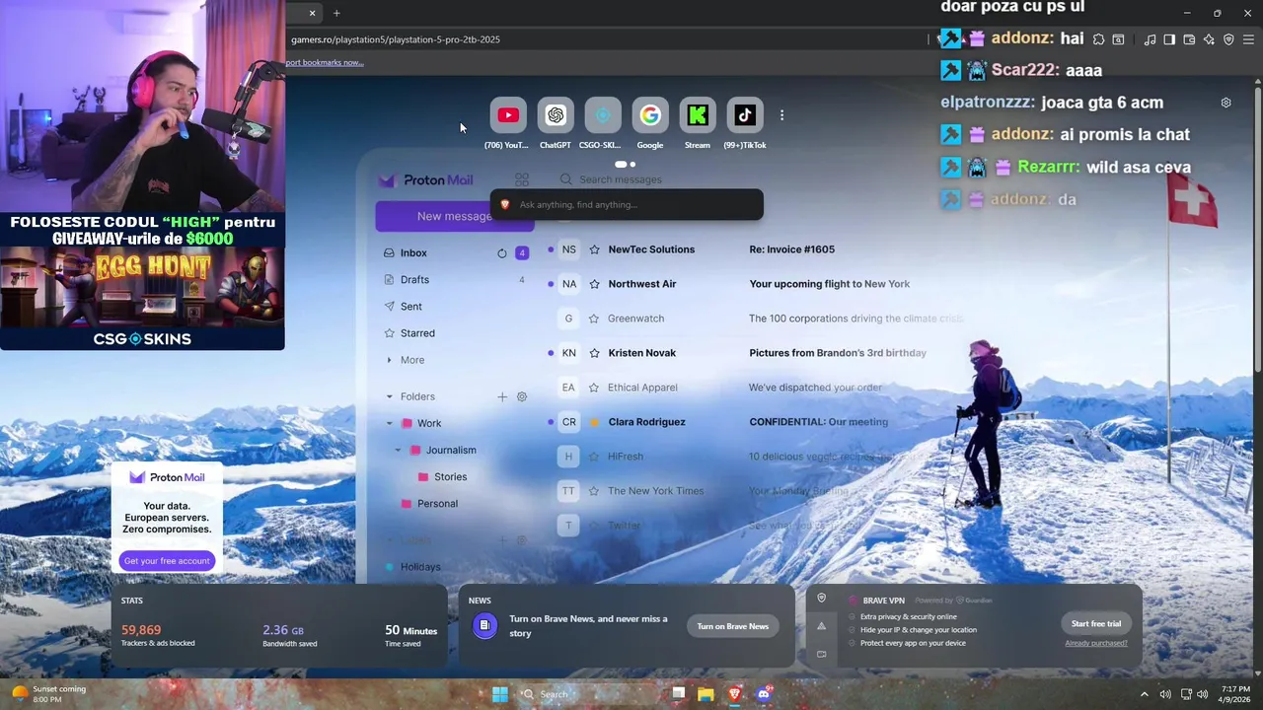
Task: Open the music note media icon in Brave's toolbar
Action: [x=1150, y=39]
